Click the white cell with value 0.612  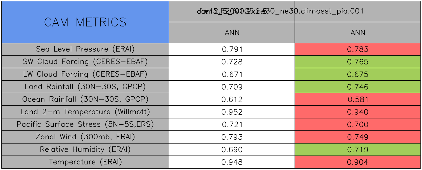[232, 99]
